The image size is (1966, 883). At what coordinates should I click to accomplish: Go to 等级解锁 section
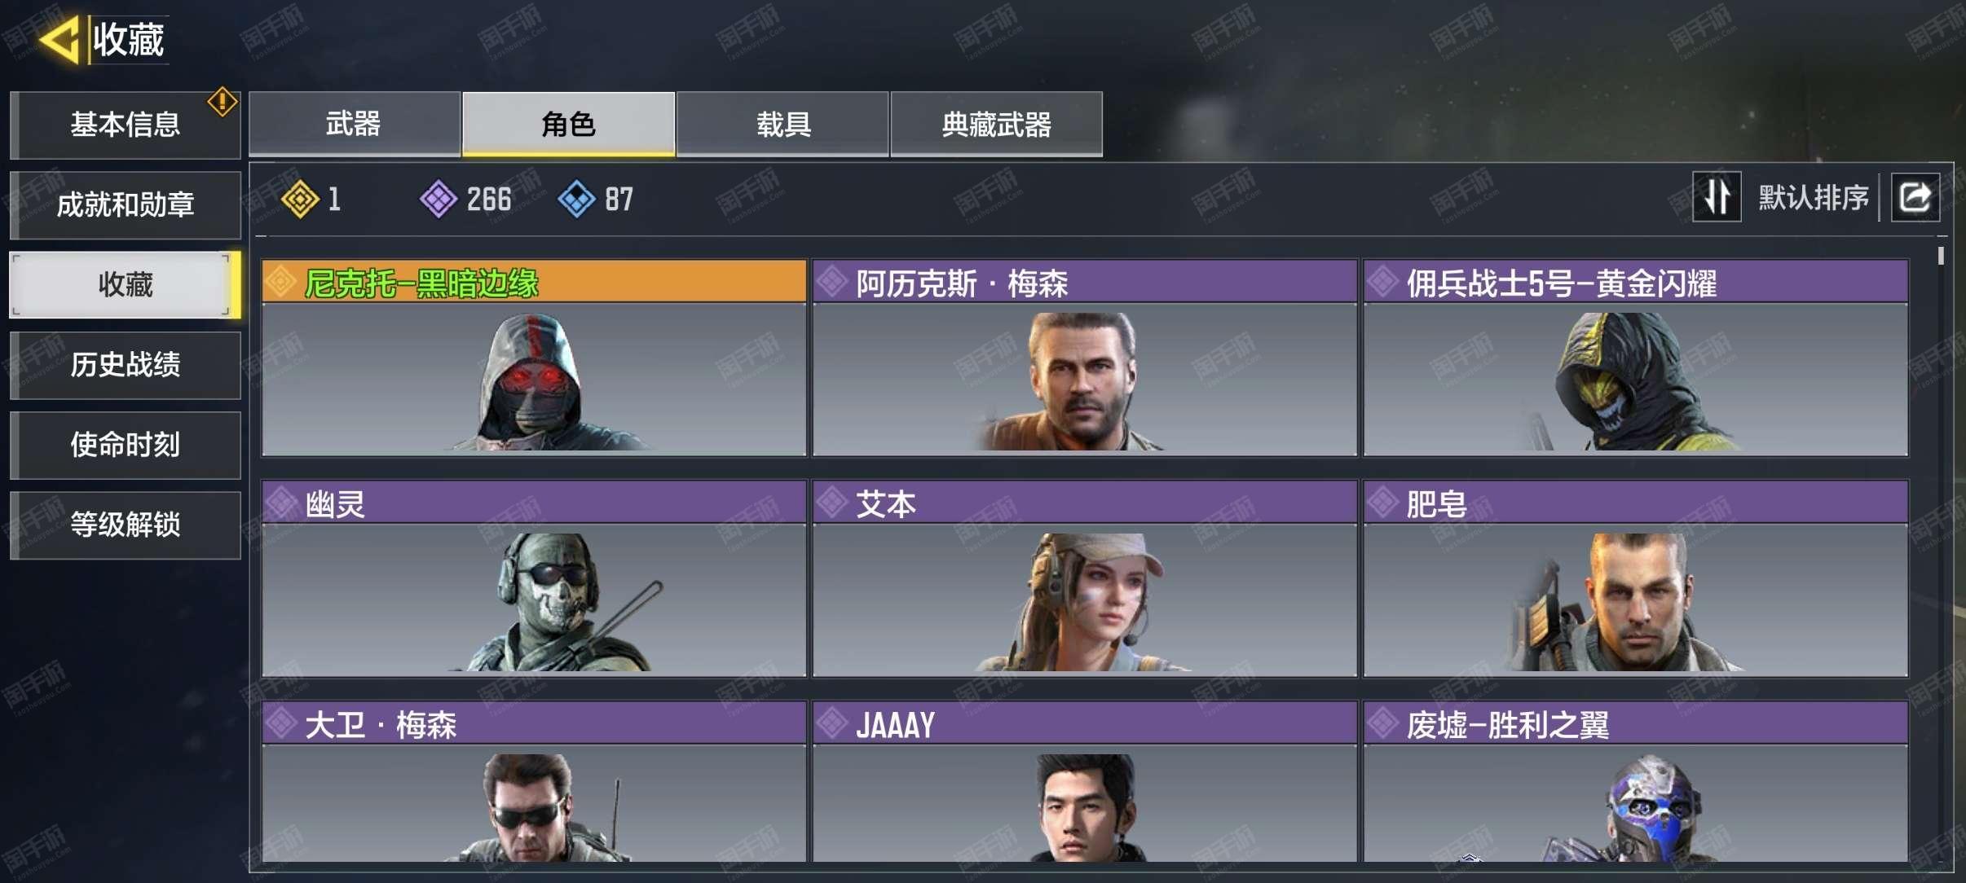(x=126, y=524)
